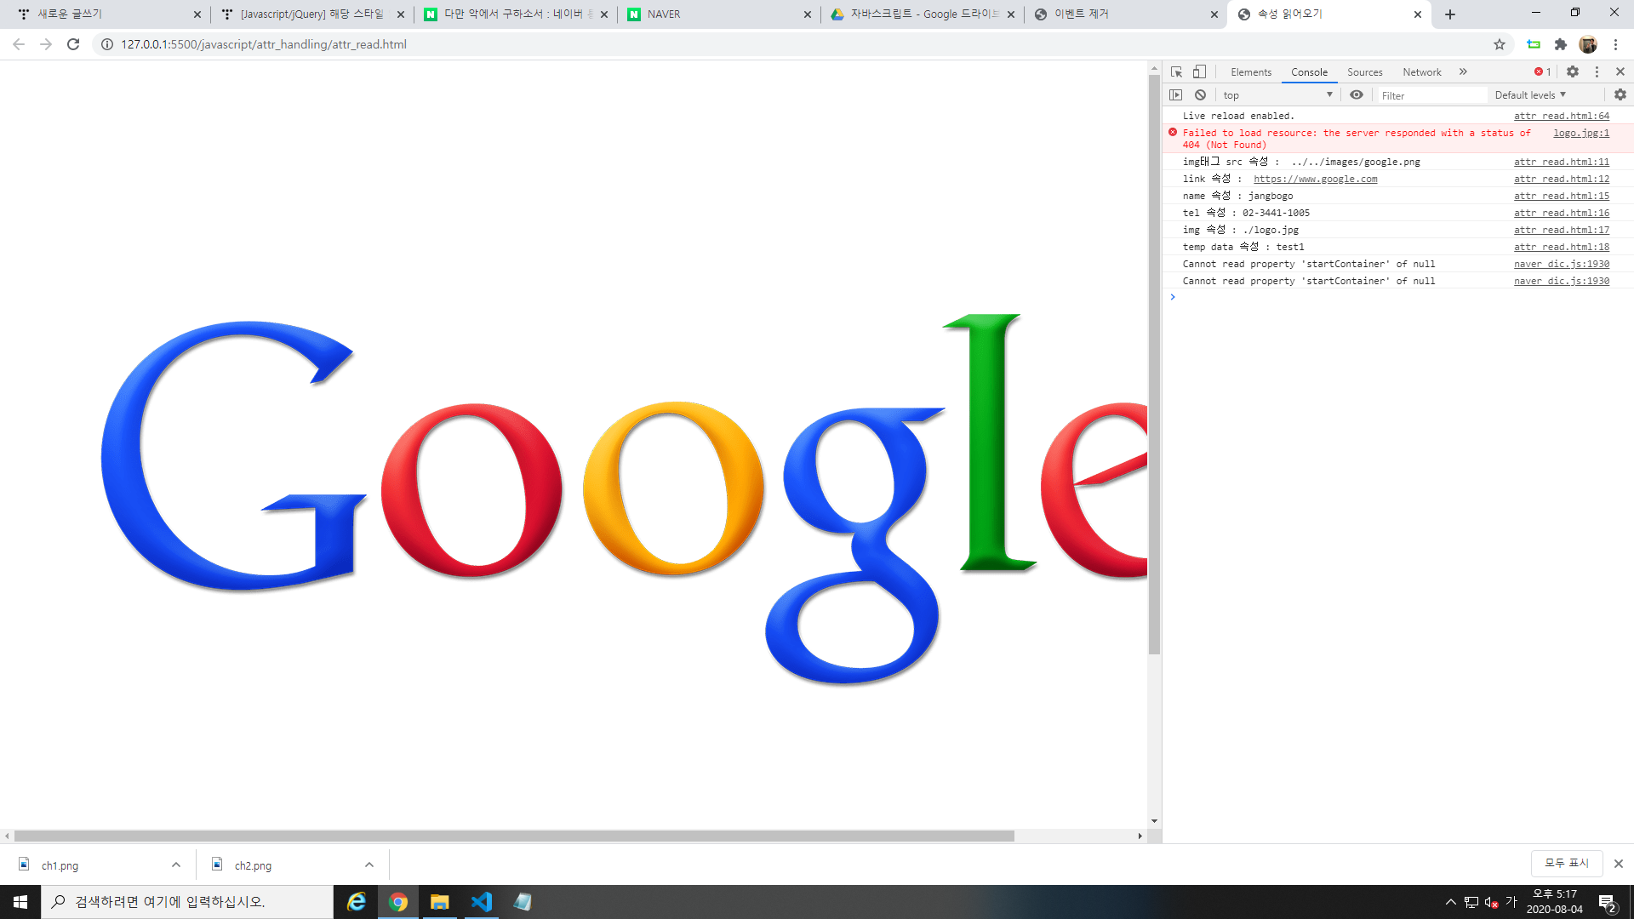Screen dimensions: 1634x919
Task: Show console sidebar panel icon
Action: [x=1176, y=95]
